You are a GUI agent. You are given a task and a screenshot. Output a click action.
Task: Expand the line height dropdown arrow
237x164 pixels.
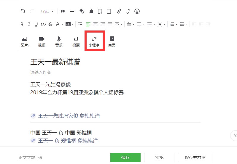coord(154,25)
